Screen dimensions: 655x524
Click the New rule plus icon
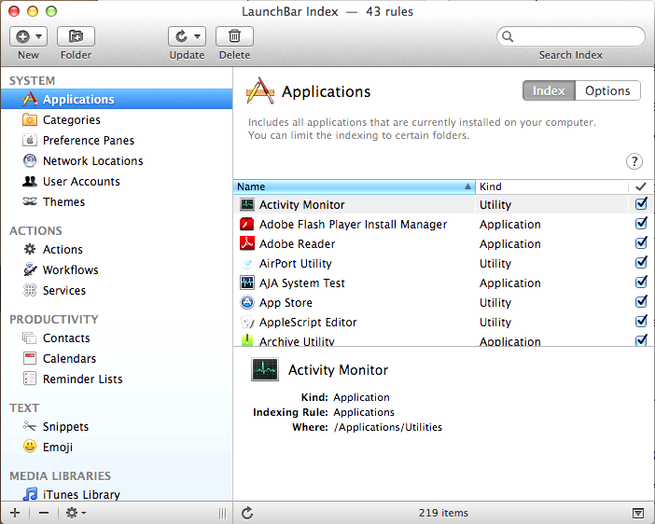[22, 36]
